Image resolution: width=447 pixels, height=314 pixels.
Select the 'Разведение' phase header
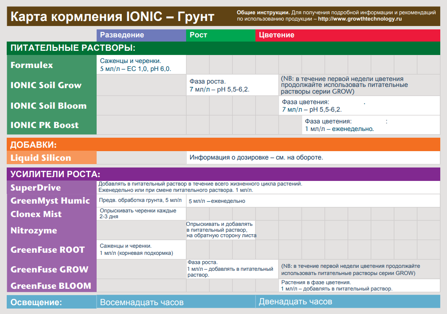tap(141, 35)
